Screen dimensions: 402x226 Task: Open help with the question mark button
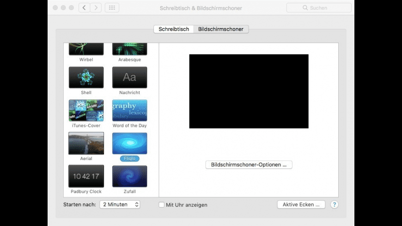tap(335, 204)
